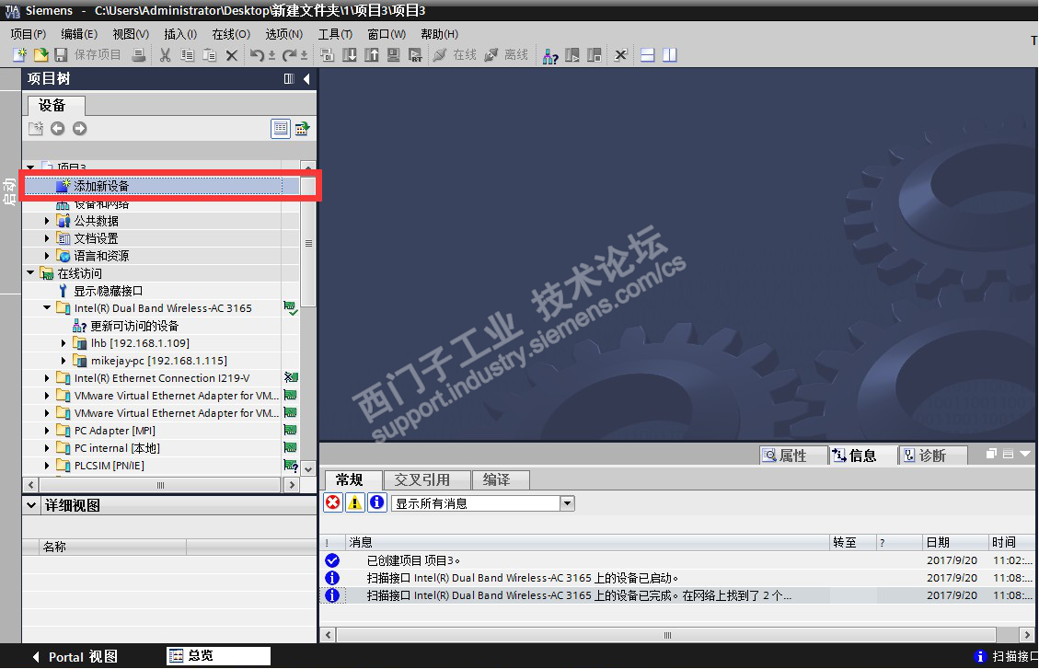Open the 在线(O) menu

point(231,34)
